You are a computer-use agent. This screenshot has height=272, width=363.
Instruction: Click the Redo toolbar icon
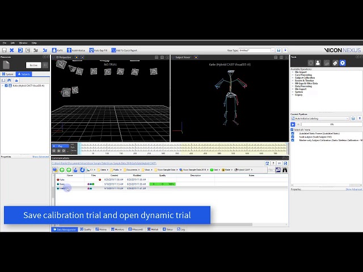pyautogui.click(x=28, y=50)
